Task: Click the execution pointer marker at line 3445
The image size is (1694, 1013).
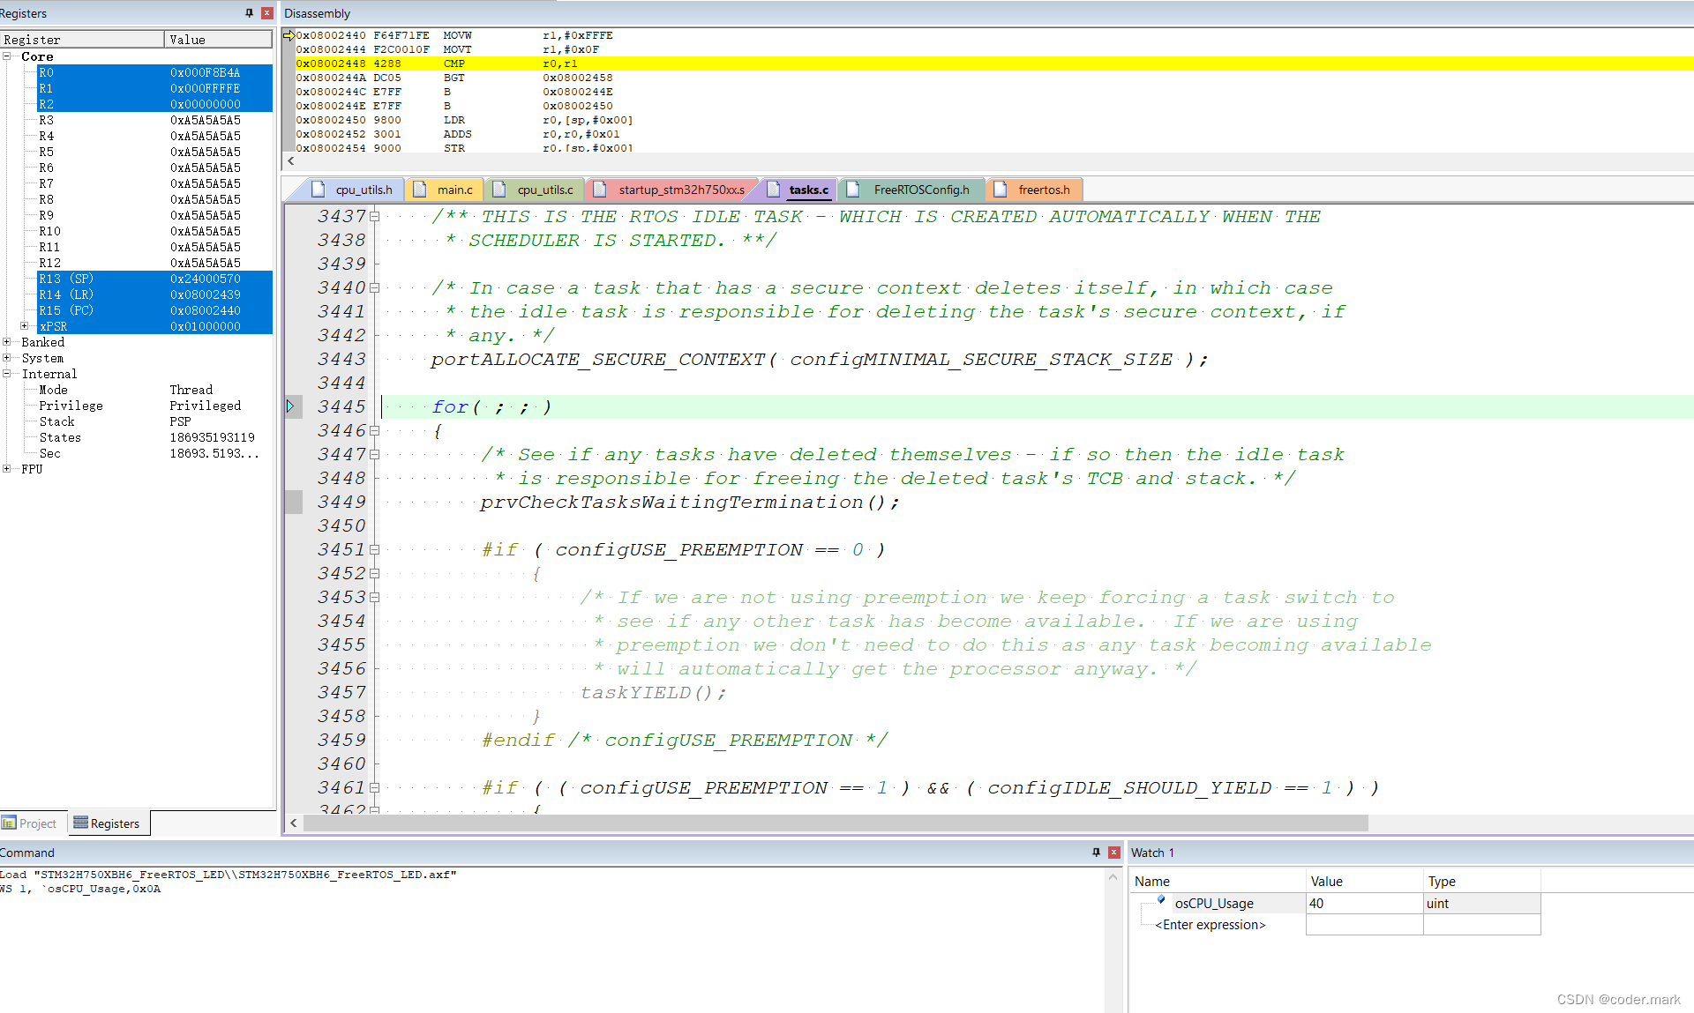Action: pos(290,406)
